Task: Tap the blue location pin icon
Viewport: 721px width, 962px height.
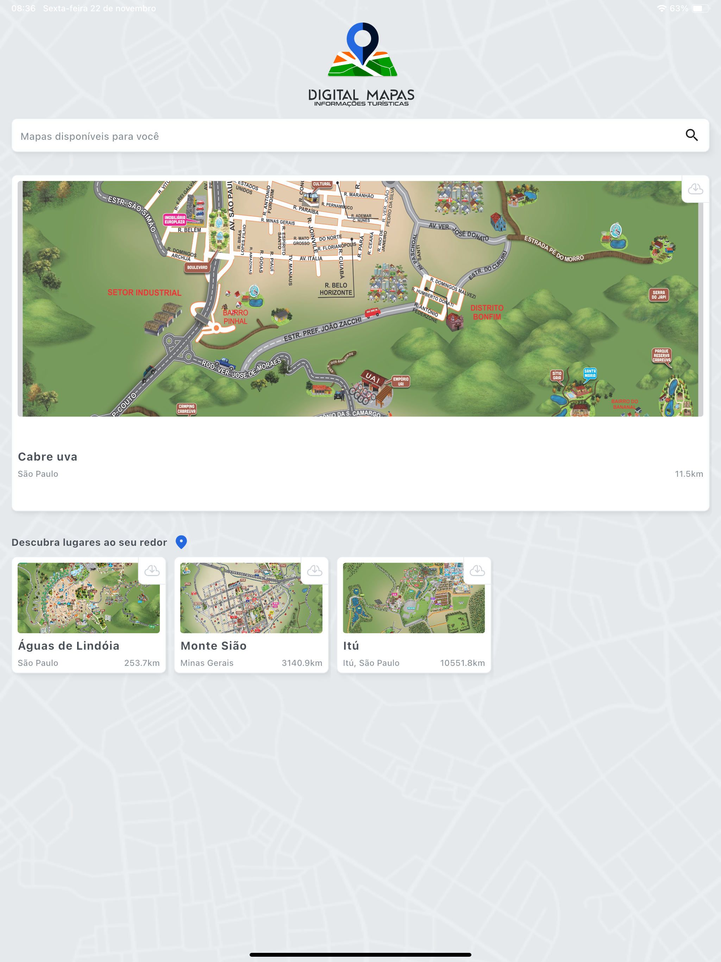Action: point(181,542)
